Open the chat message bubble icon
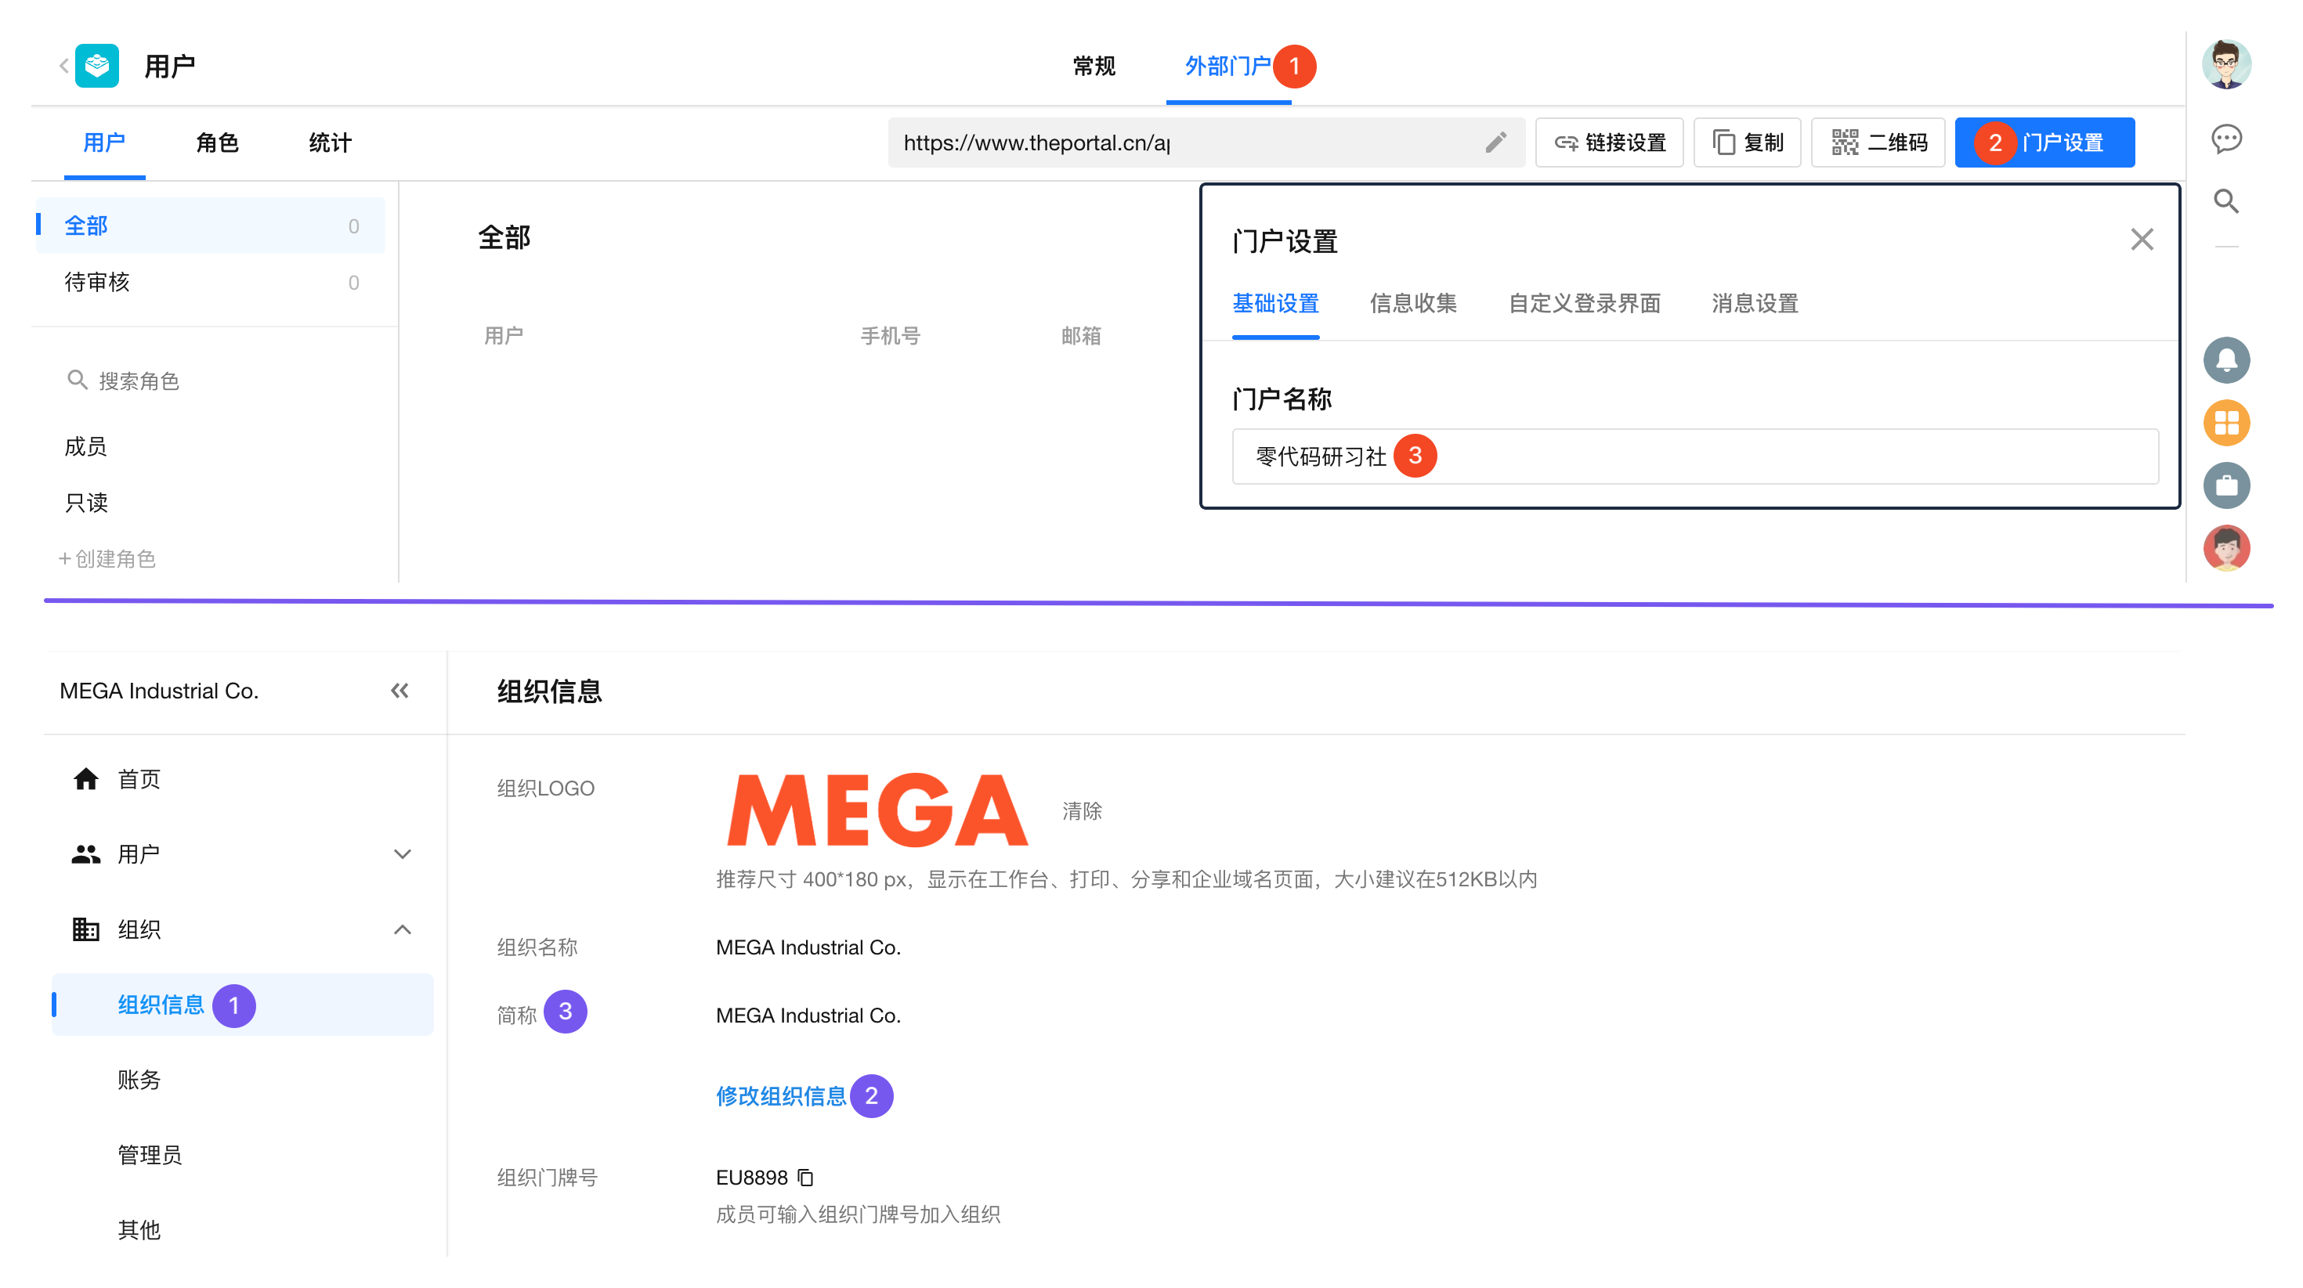 point(2225,139)
